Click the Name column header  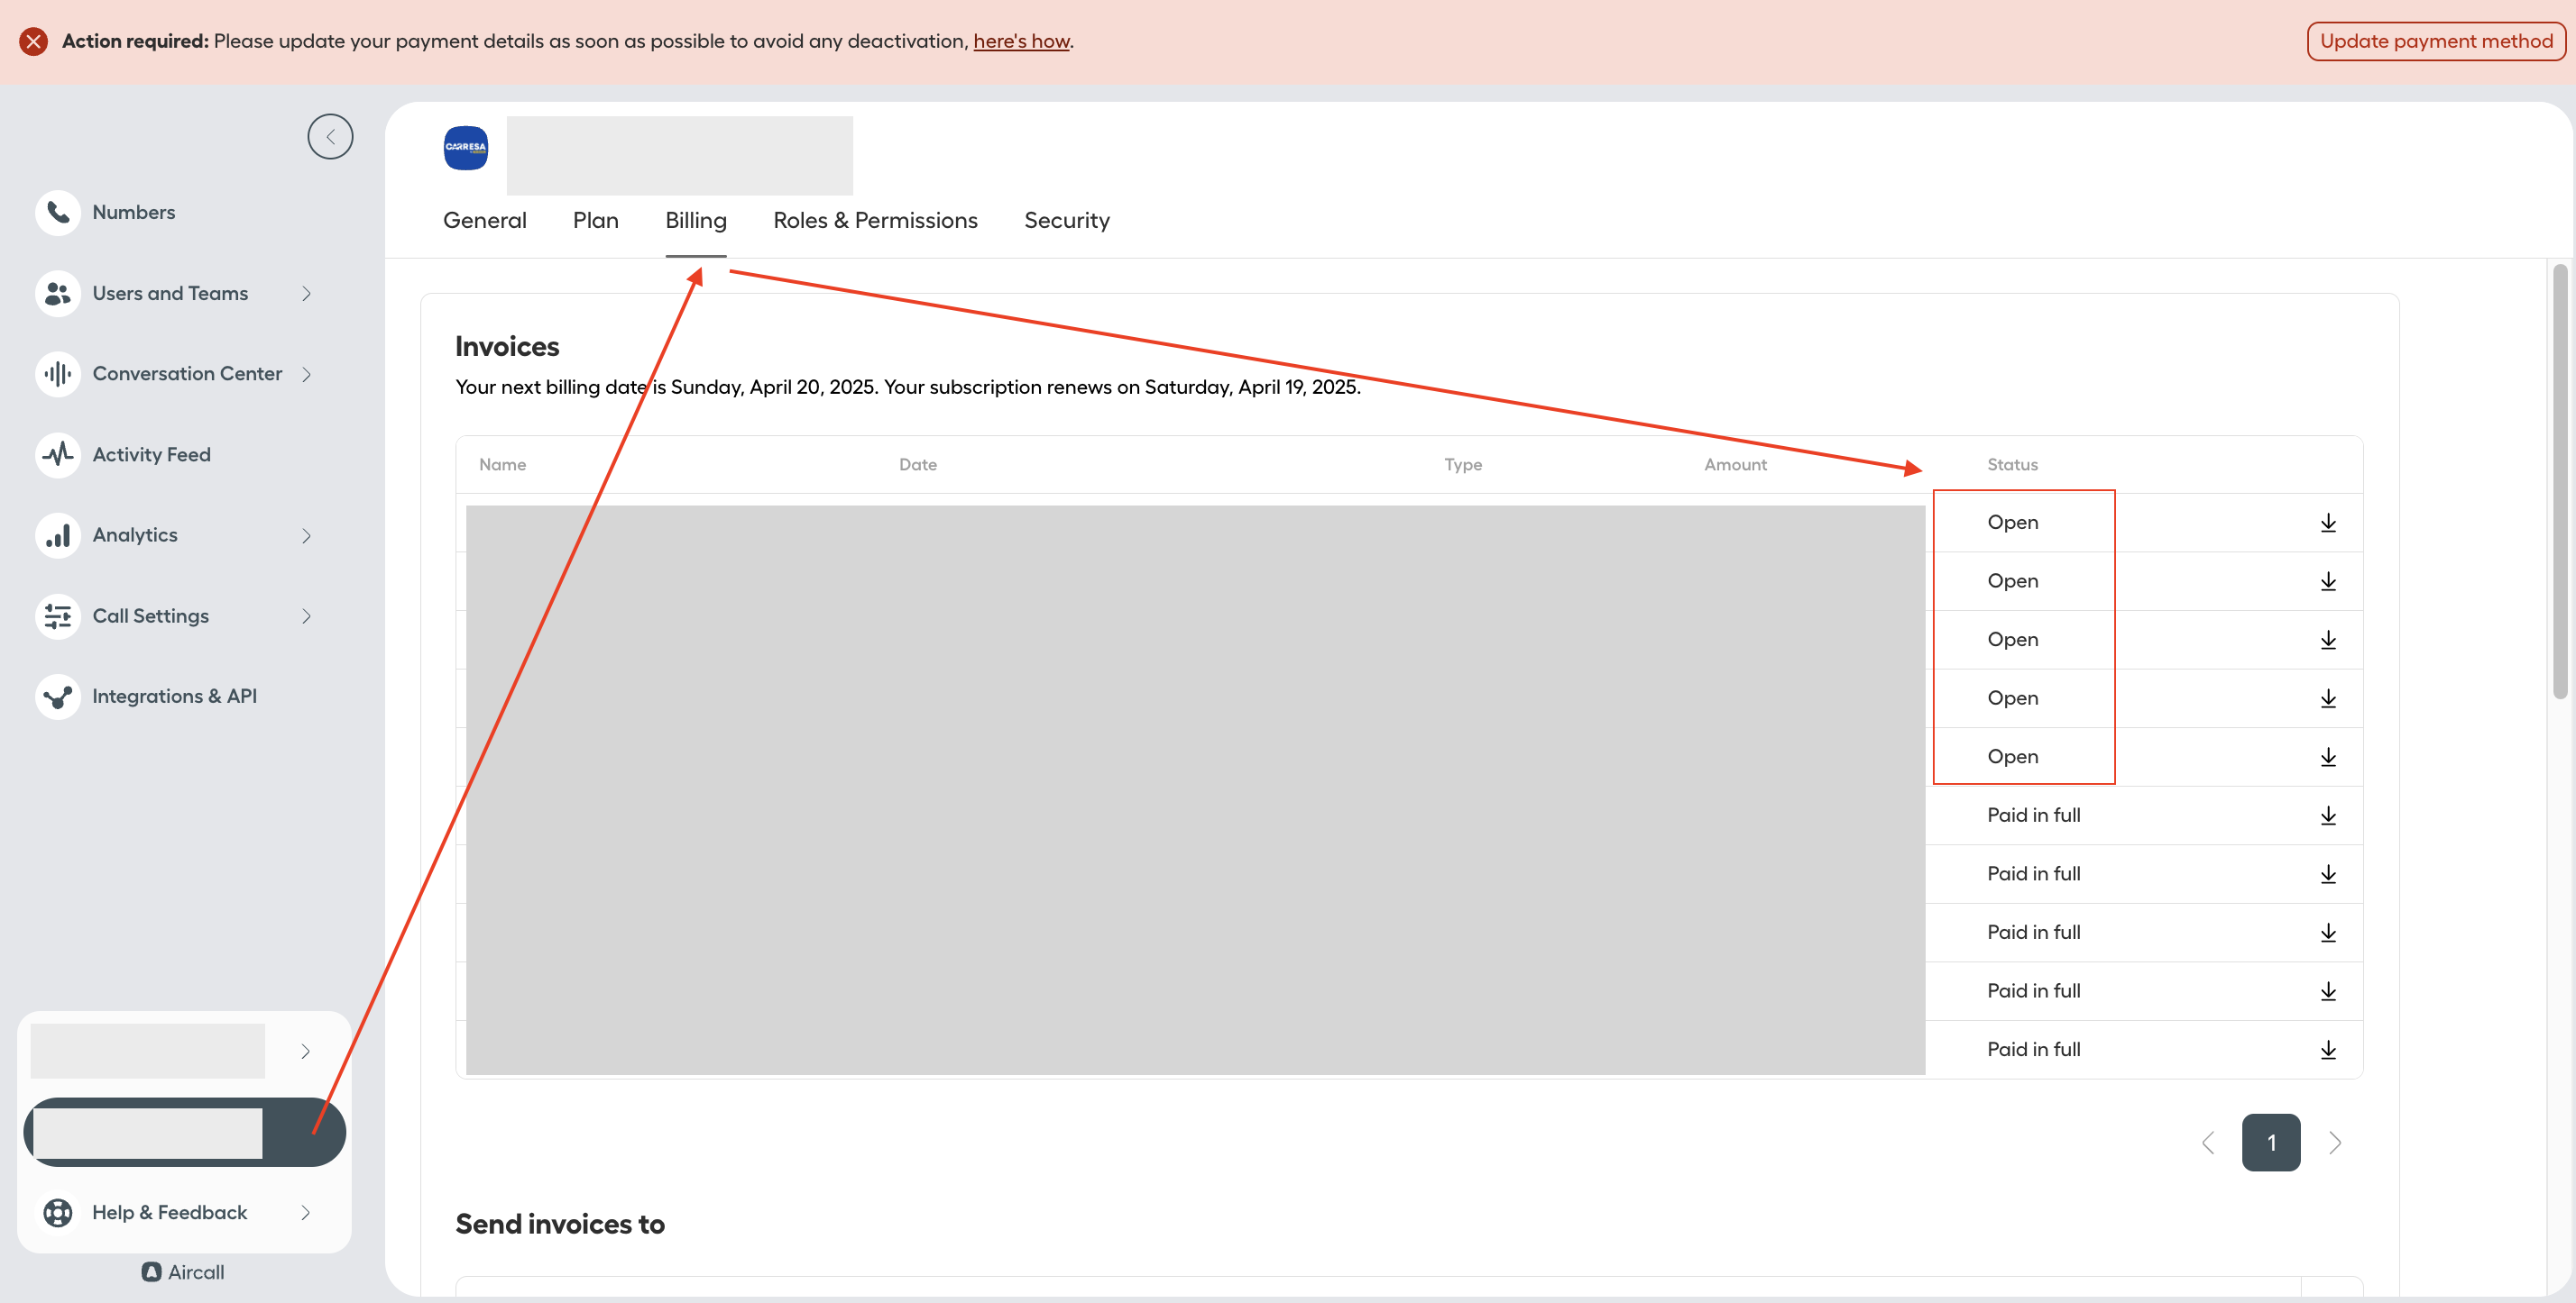[x=502, y=465]
